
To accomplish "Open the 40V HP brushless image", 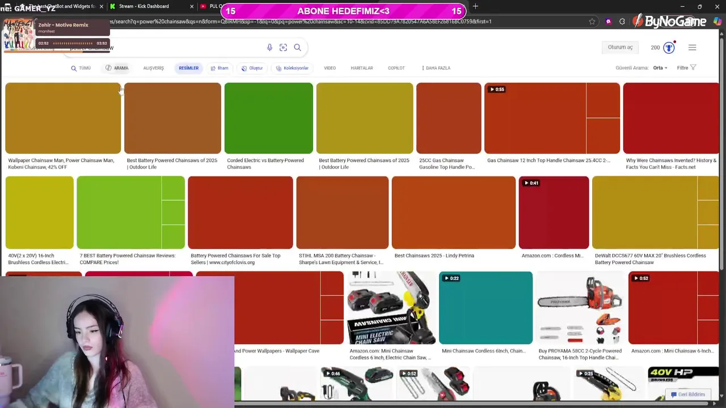I will [683, 384].
